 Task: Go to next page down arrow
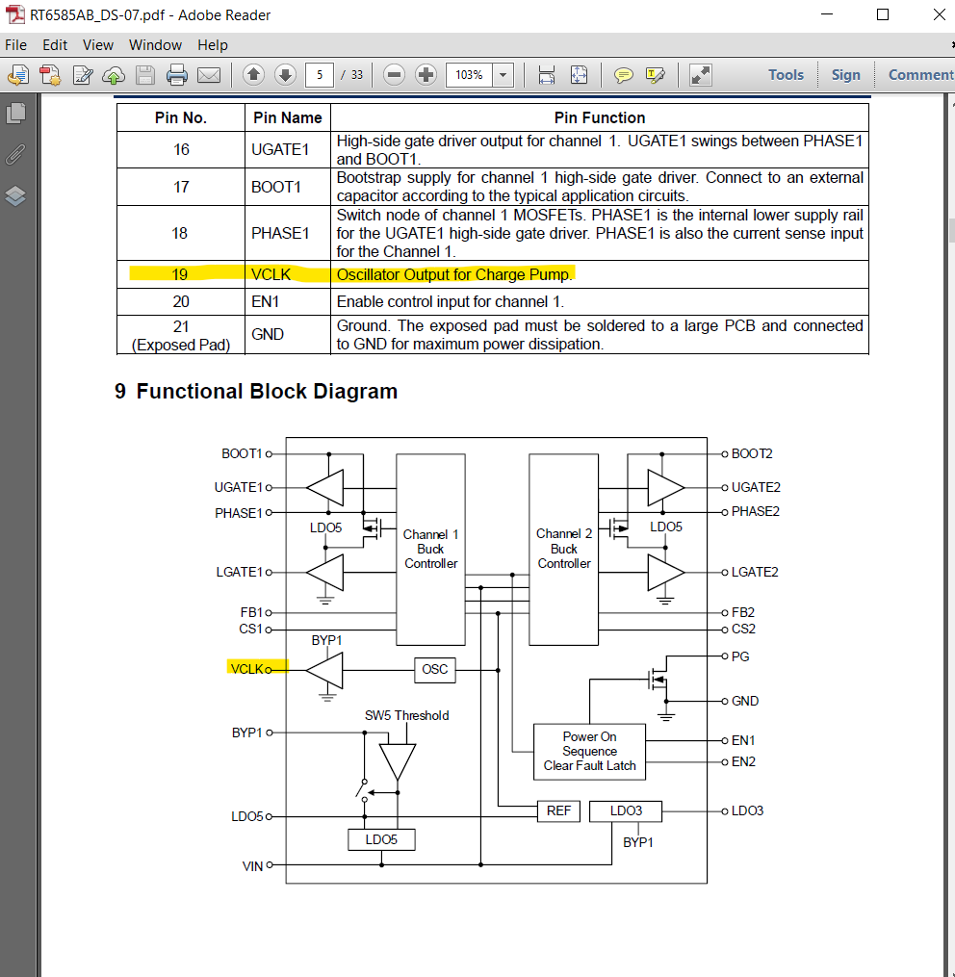point(285,75)
